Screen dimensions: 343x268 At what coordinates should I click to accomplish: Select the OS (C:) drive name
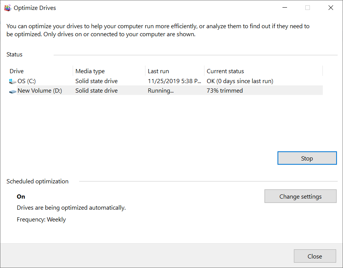pos(27,81)
